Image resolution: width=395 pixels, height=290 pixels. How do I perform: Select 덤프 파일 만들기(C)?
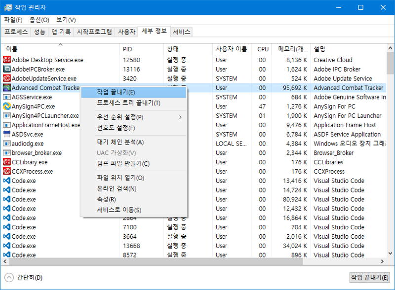click(134, 164)
